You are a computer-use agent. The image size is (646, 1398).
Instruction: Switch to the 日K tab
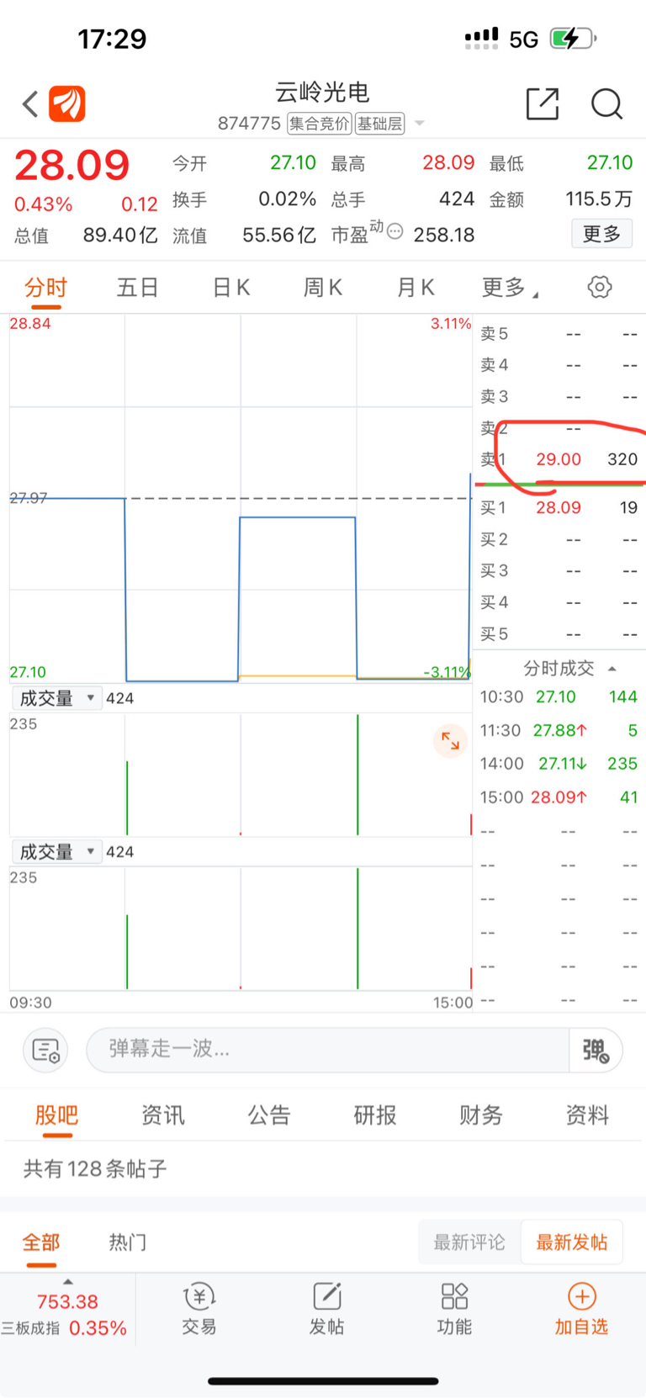pyautogui.click(x=231, y=288)
